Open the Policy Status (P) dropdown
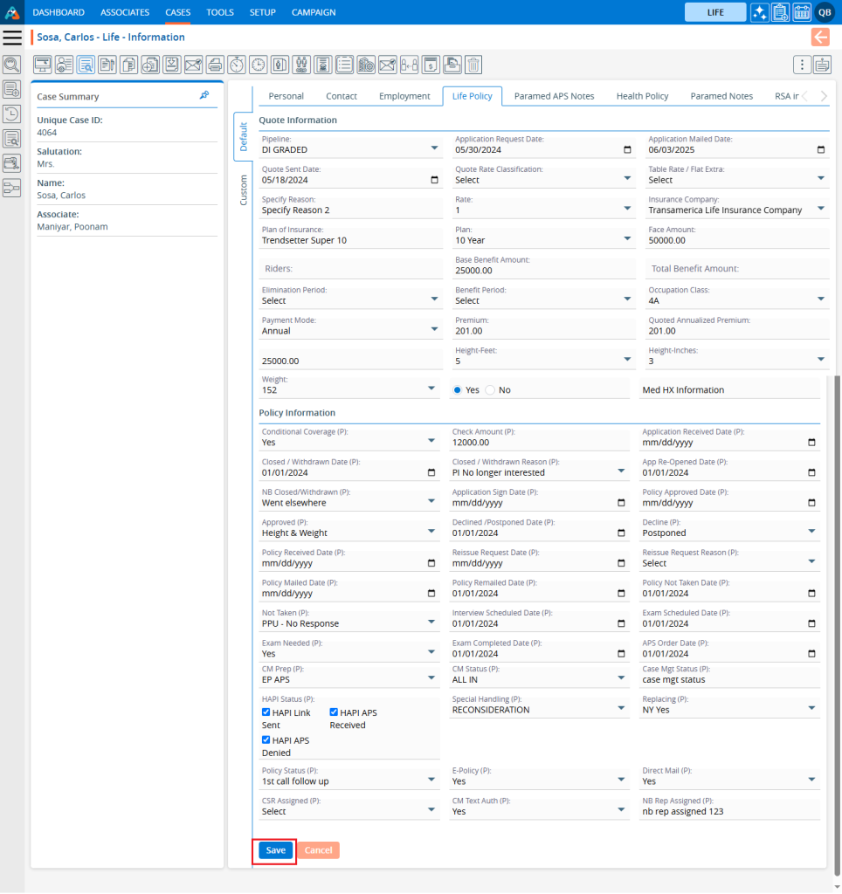 [349, 781]
